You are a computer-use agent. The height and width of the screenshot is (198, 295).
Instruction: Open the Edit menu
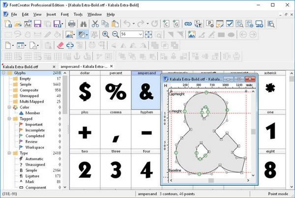click(x=25, y=14)
